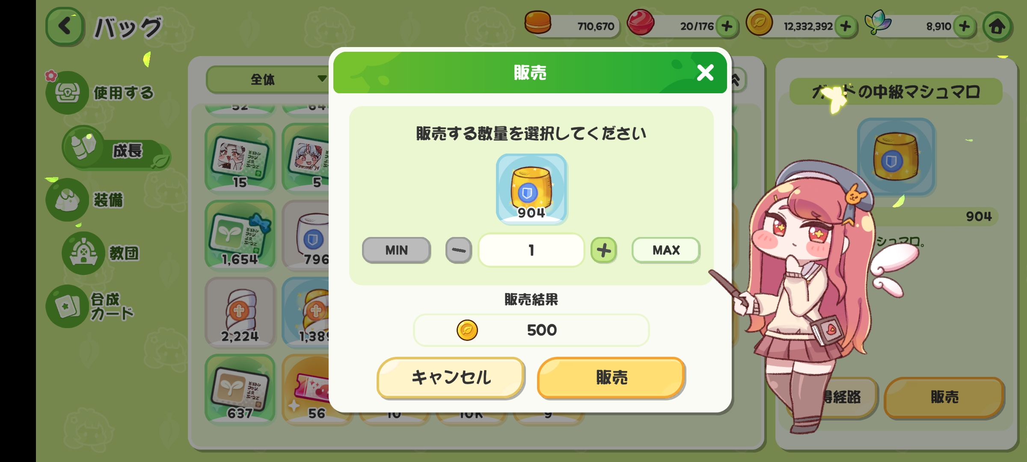This screenshot has height=462, width=1027.
Task: Confirm sale with 販売 dialog button
Action: [x=611, y=378]
